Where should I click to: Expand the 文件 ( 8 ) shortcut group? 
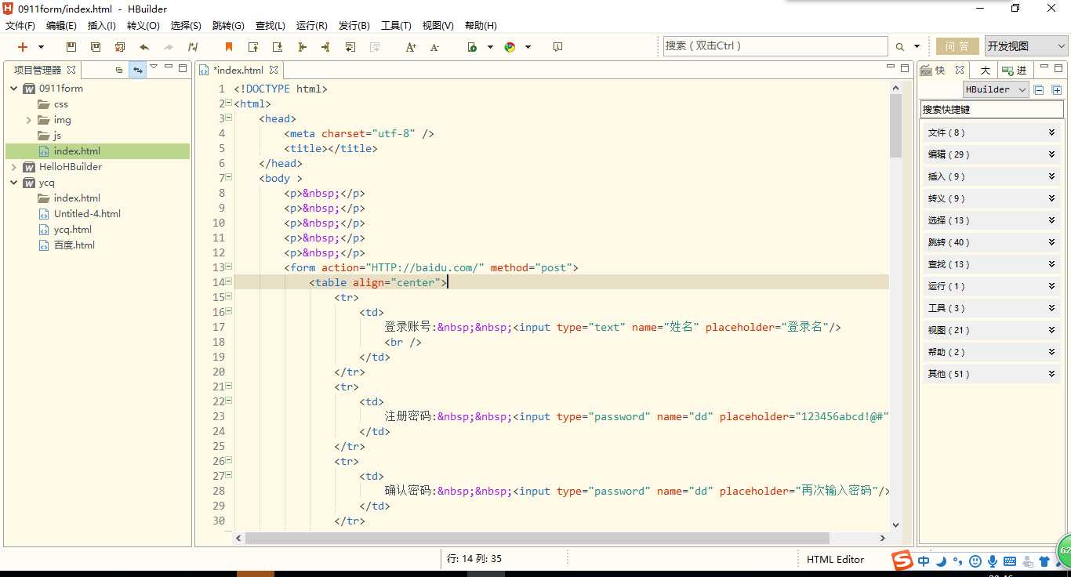pos(992,132)
